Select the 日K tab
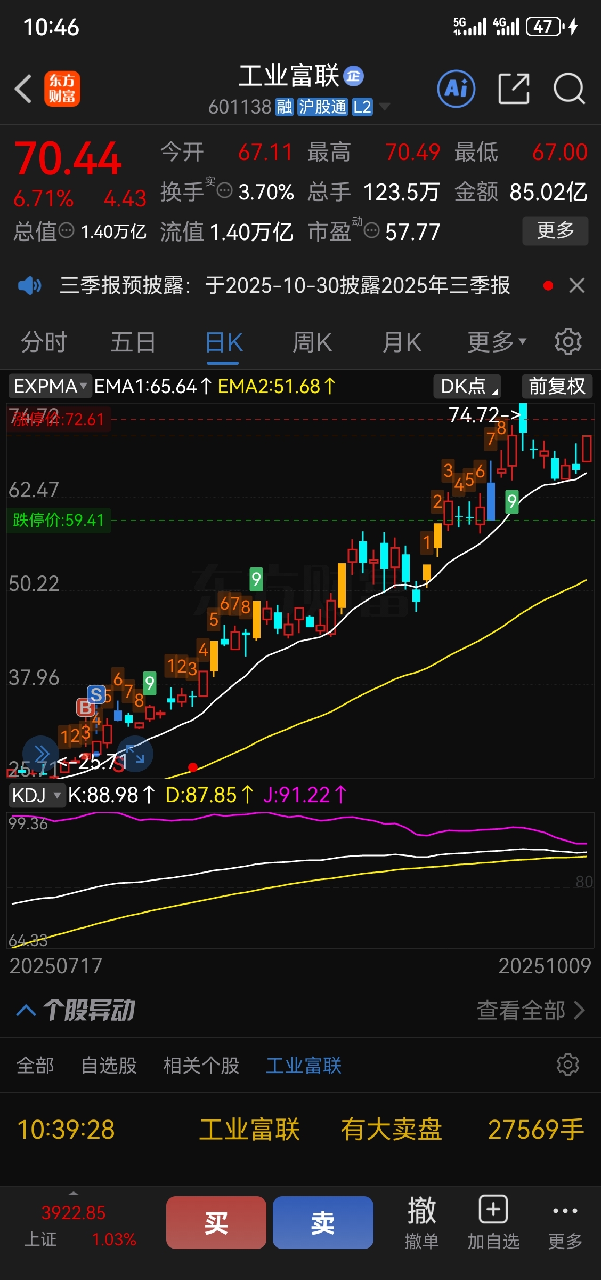Viewport: 601px width, 1280px height. pos(224,342)
